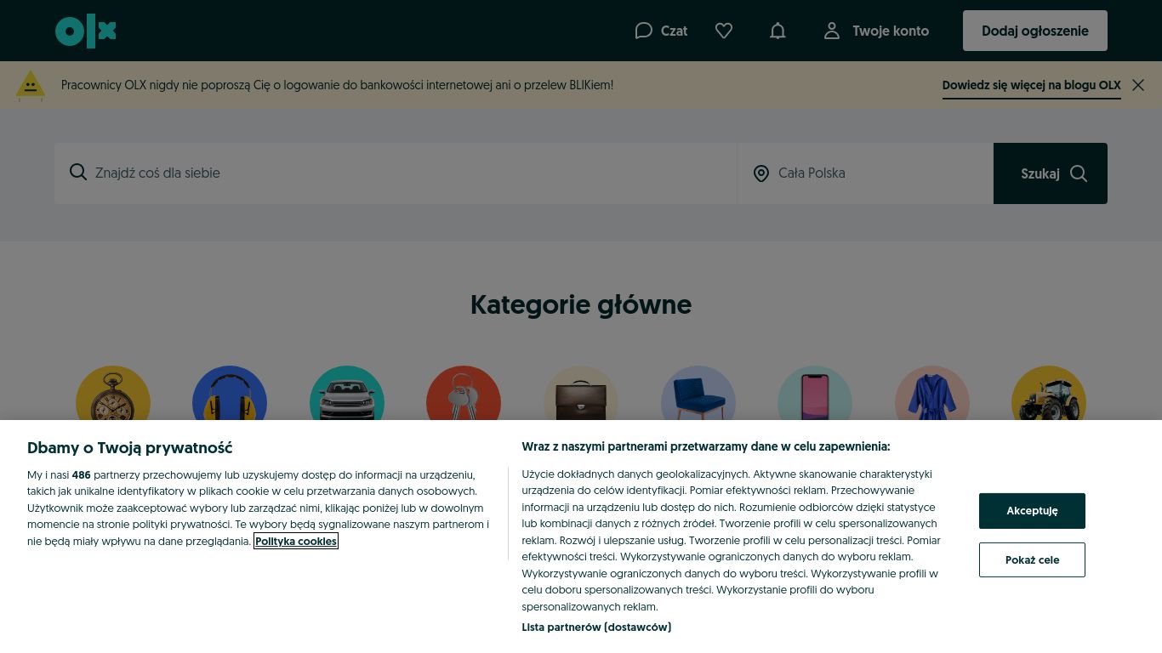
Task: Click the OLX logo
Action: (x=86, y=31)
